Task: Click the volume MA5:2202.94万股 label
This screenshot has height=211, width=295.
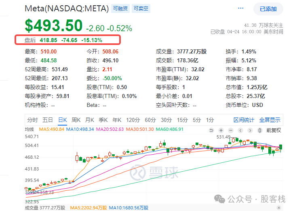Action: coord(88,208)
